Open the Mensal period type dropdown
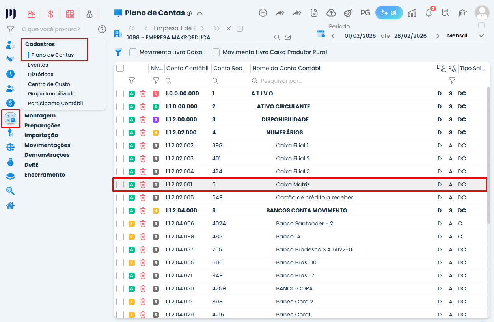This screenshot has height=322, width=494. 465,35
